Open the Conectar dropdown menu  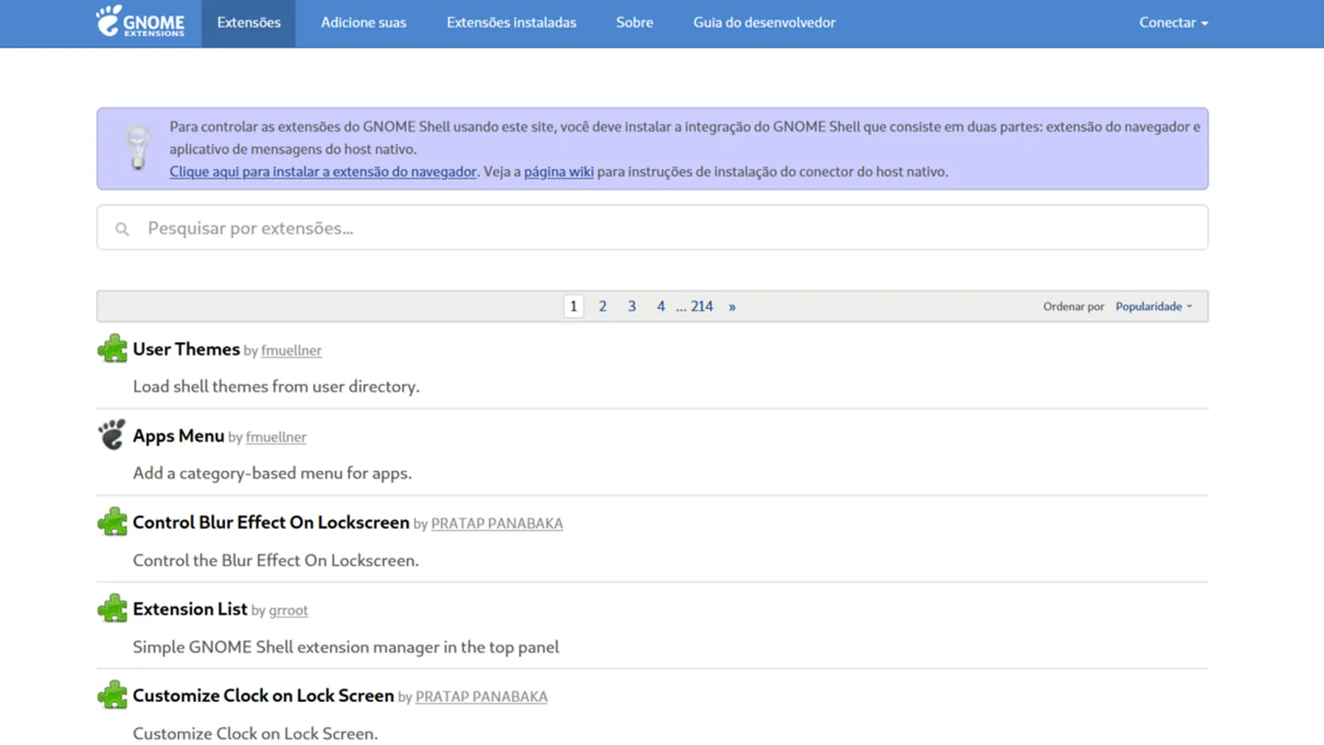click(1173, 22)
